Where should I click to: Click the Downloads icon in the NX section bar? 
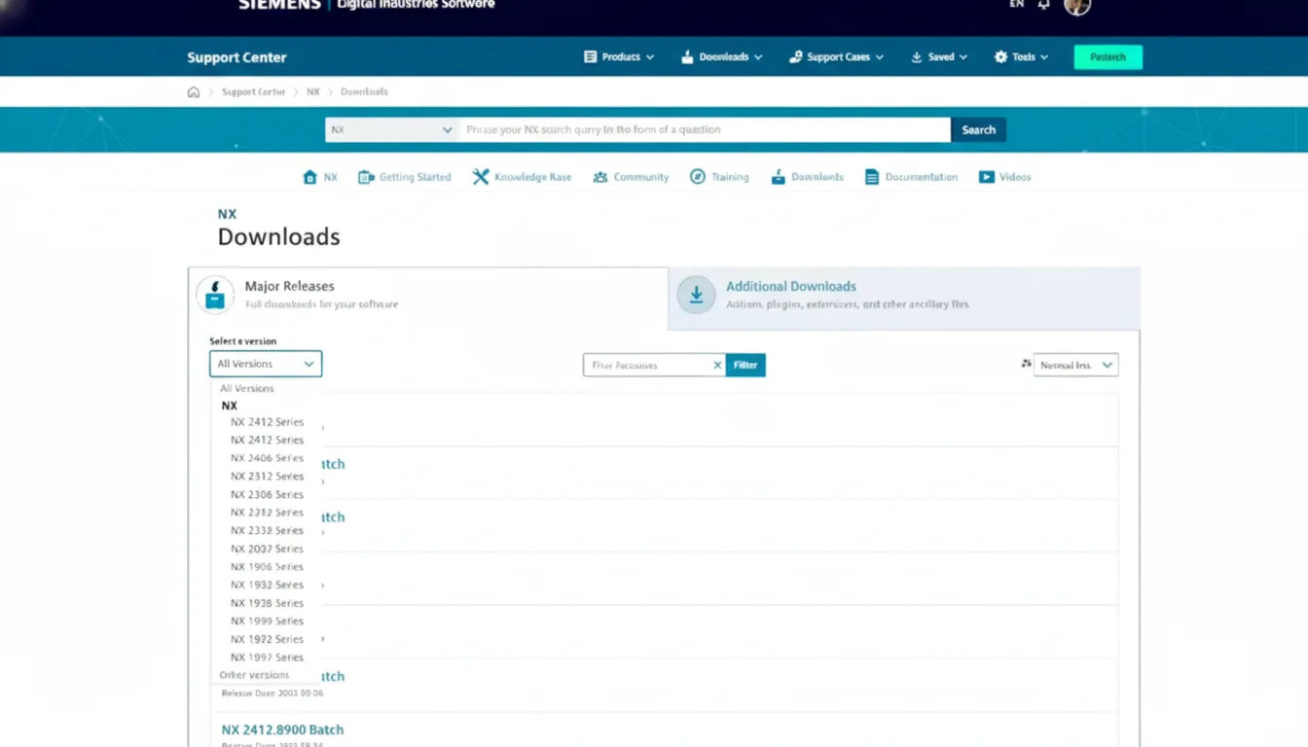[x=779, y=177]
